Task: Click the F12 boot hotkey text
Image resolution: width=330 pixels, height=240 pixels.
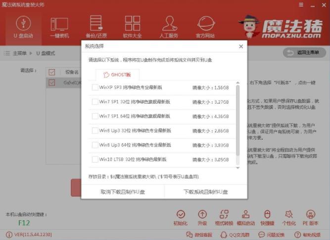Action: pos(24,223)
